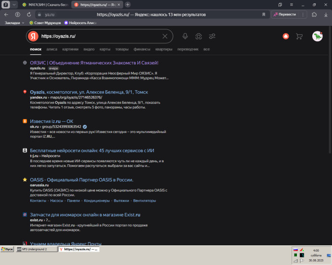Image resolution: width=332 pixels, height=265 pixels.
Task: Open the browser extensions puzzle icon
Action: point(314,14)
